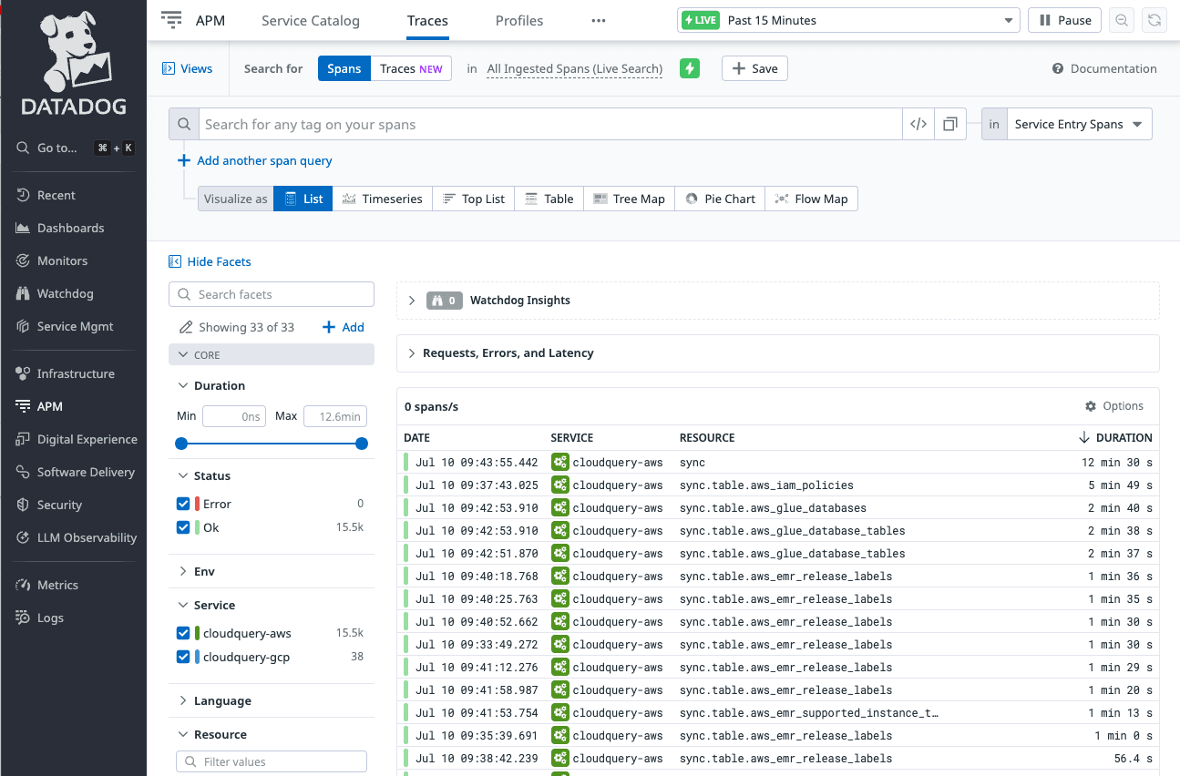
Task: Uncheck the Error status checkbox
Action: [x=183, y=504]
